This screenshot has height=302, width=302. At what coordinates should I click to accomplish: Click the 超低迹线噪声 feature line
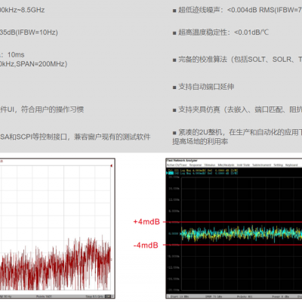pos(237,10)
